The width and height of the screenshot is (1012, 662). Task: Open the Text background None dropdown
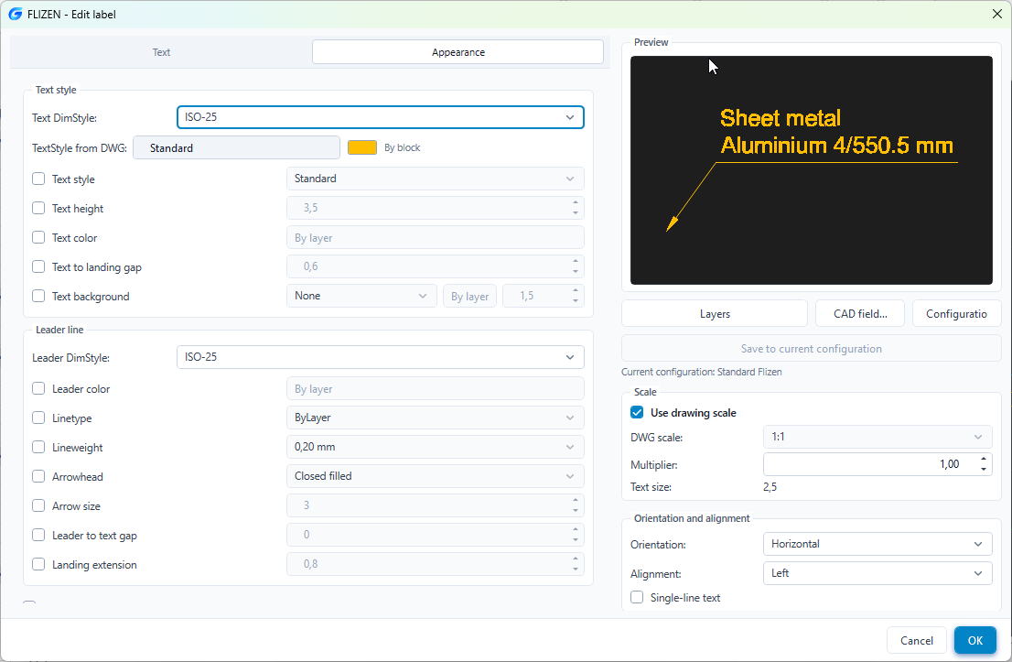coord(361,296)
